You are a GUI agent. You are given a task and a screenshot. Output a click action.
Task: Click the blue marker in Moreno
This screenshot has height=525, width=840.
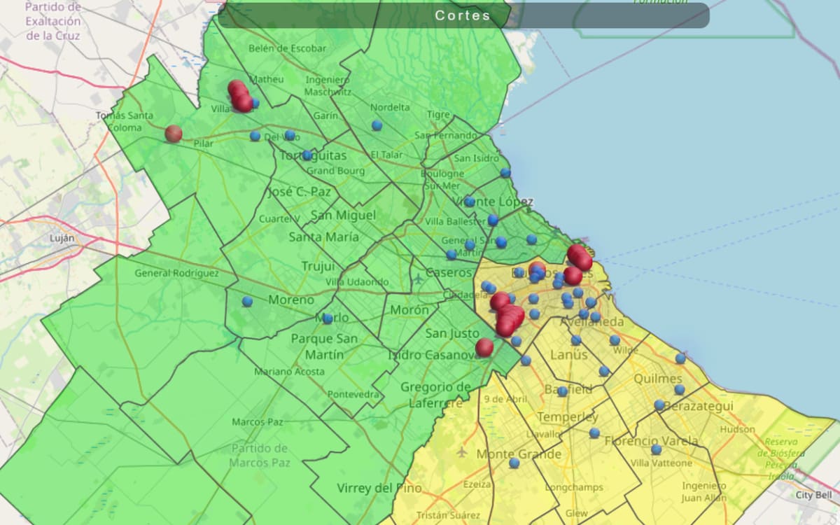[x=246, y=302]
